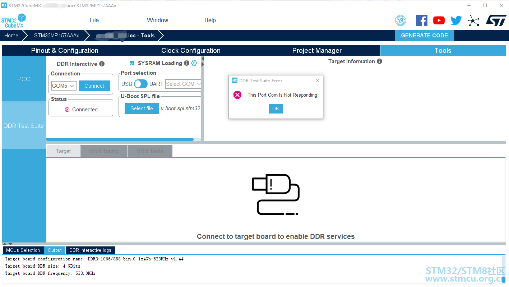The width and height of the screenshot is (509, 287).
Task: Open the Help menu
Action: click(210, 20)
